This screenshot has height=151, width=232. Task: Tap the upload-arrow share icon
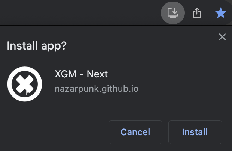tap(197, 13)
